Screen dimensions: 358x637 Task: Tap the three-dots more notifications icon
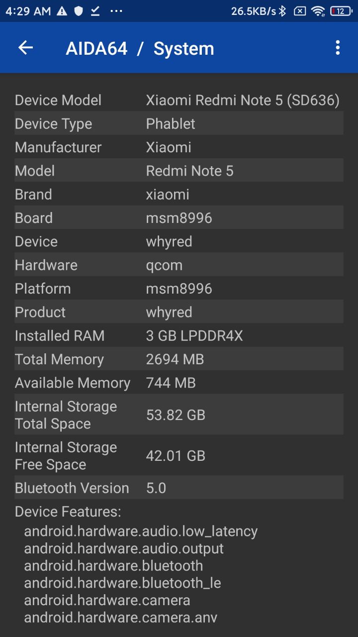tap(116, 11)
